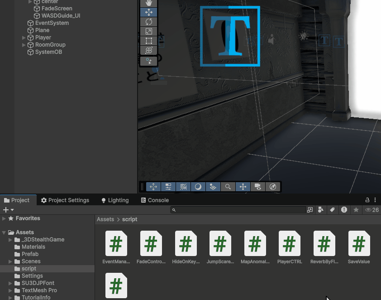This screenshot has height=300, width=381.
Task: Toggle hidden packages visibility count
Action: [x=371, y=210]
